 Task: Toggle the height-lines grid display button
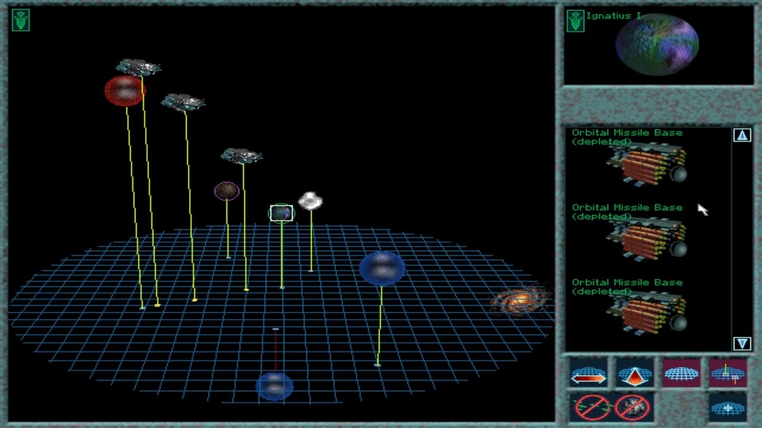(x=727, y=373)
